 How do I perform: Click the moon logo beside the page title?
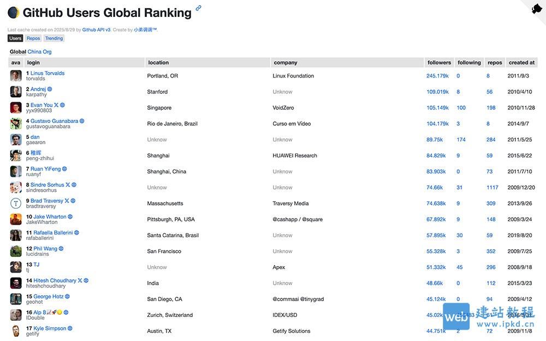click(x=14, y=13)
